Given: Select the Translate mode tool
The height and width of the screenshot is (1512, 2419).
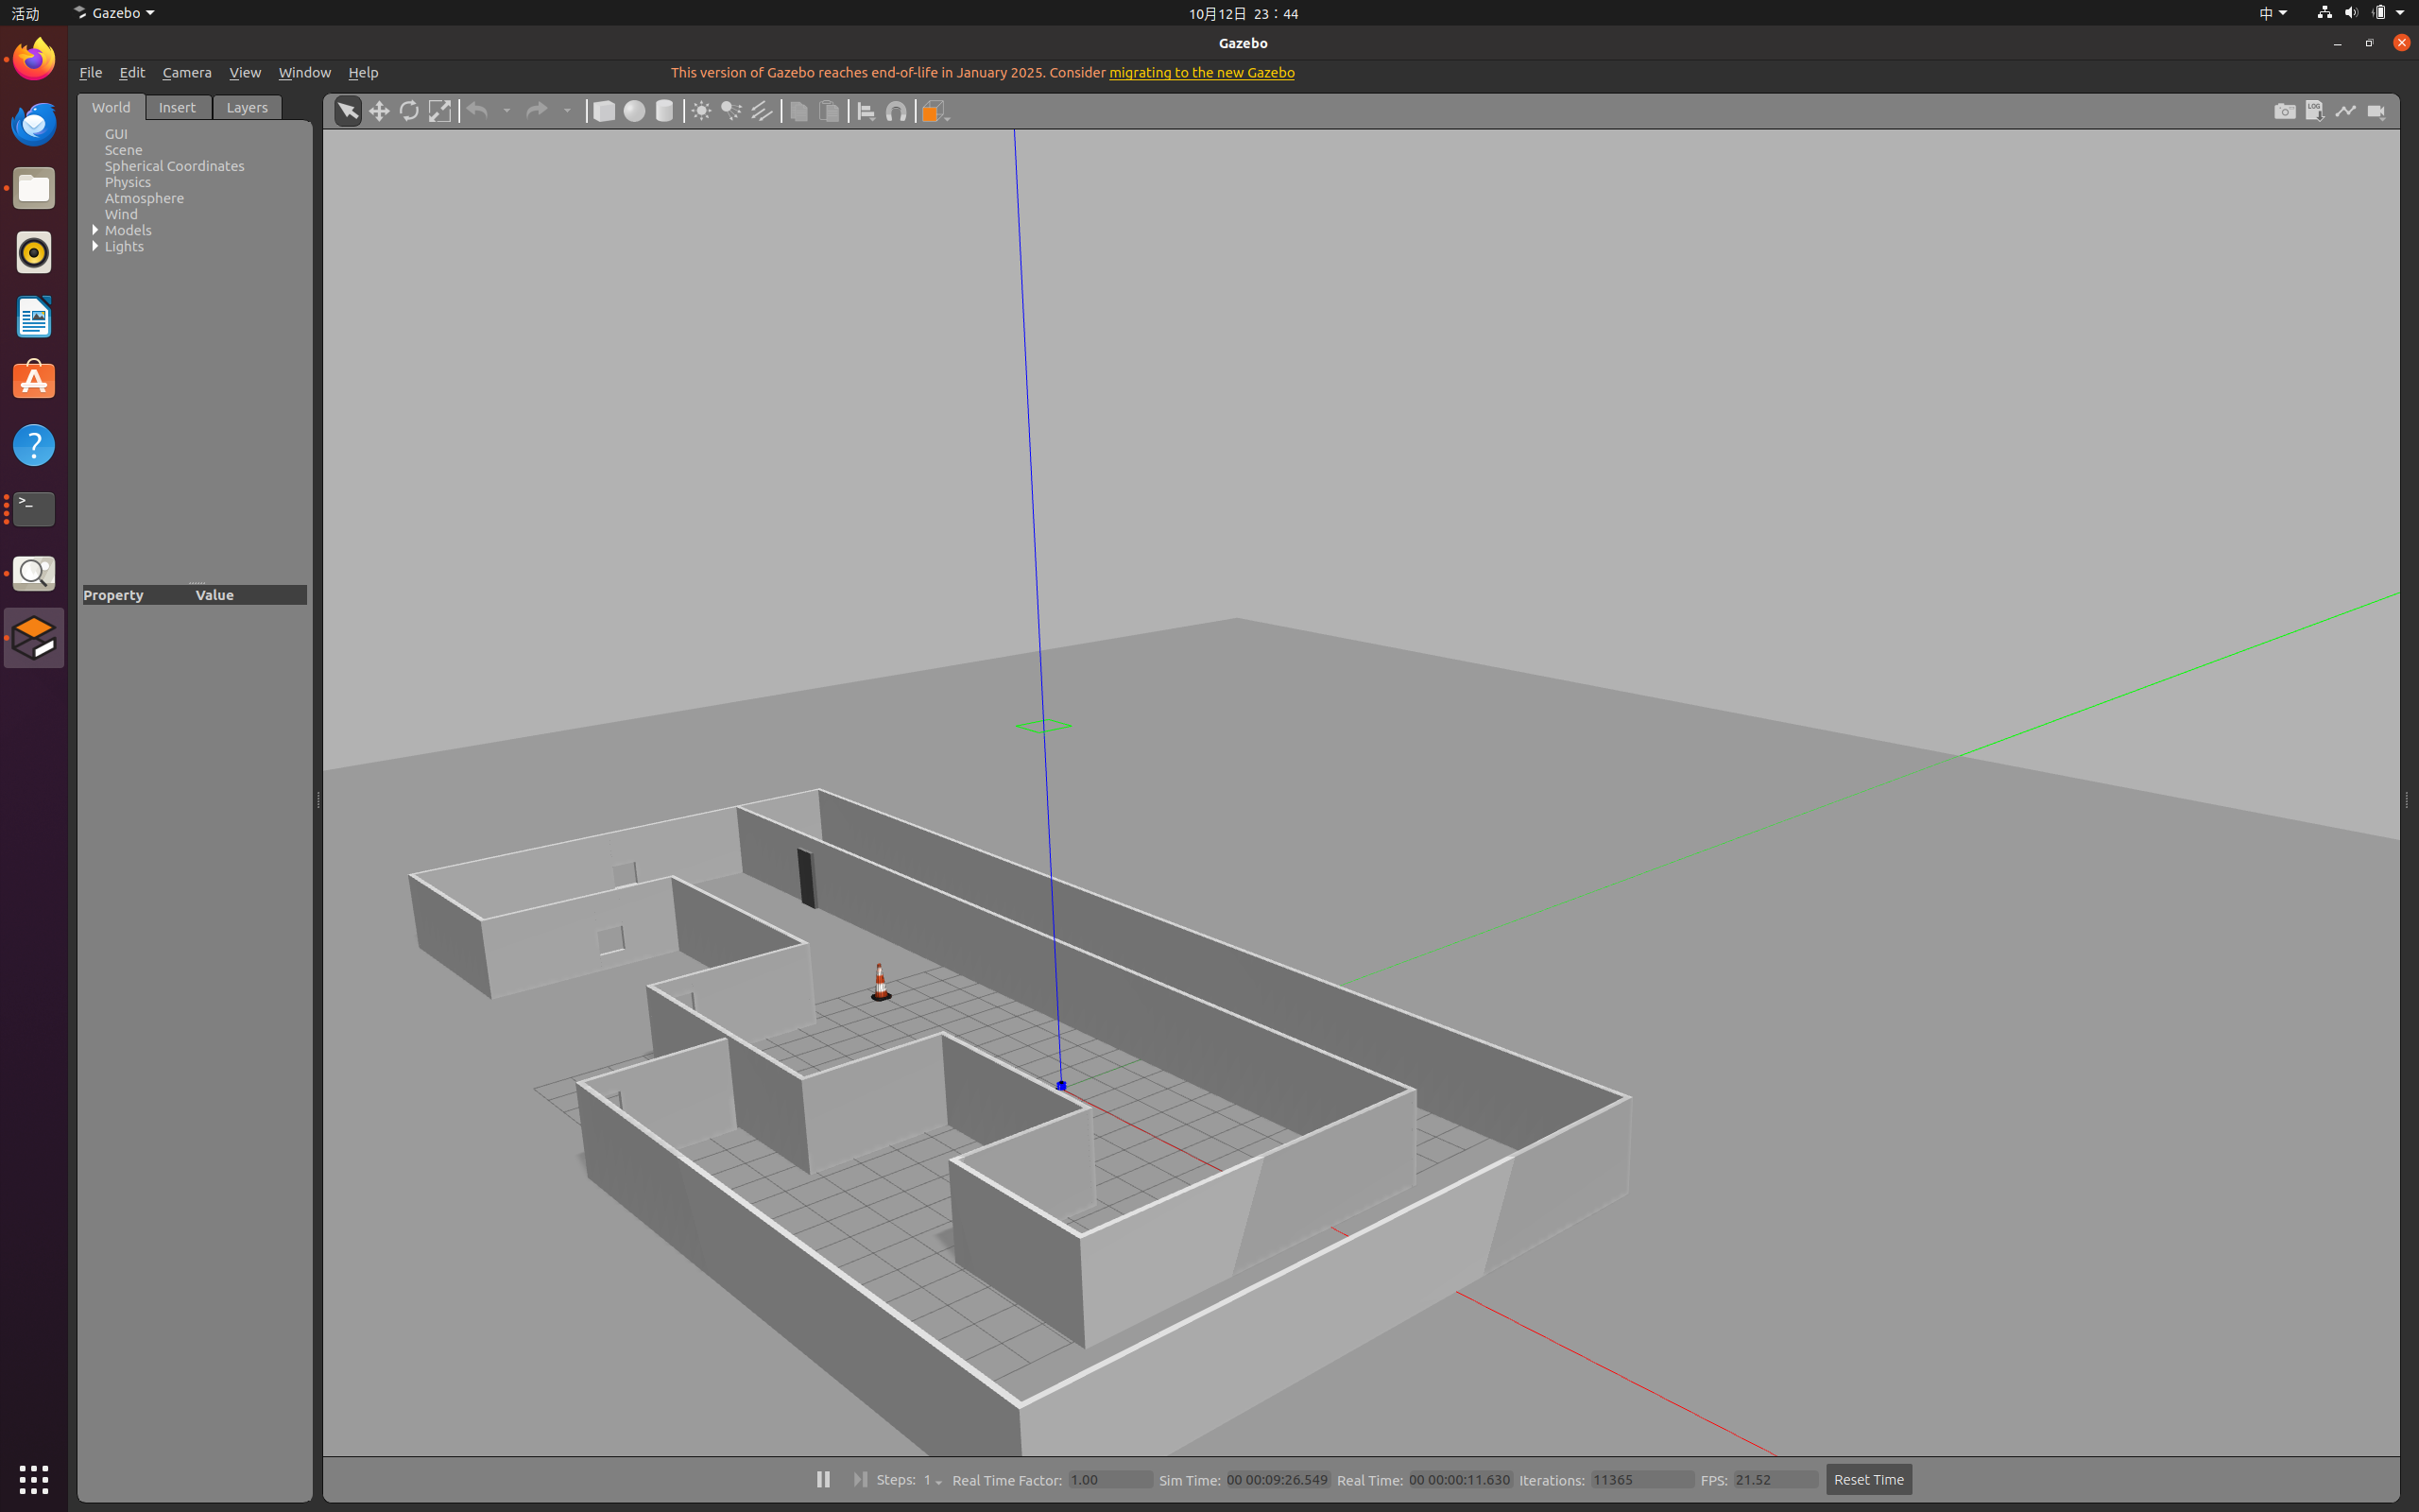Looking at the screenshot, I should point(379,111).
